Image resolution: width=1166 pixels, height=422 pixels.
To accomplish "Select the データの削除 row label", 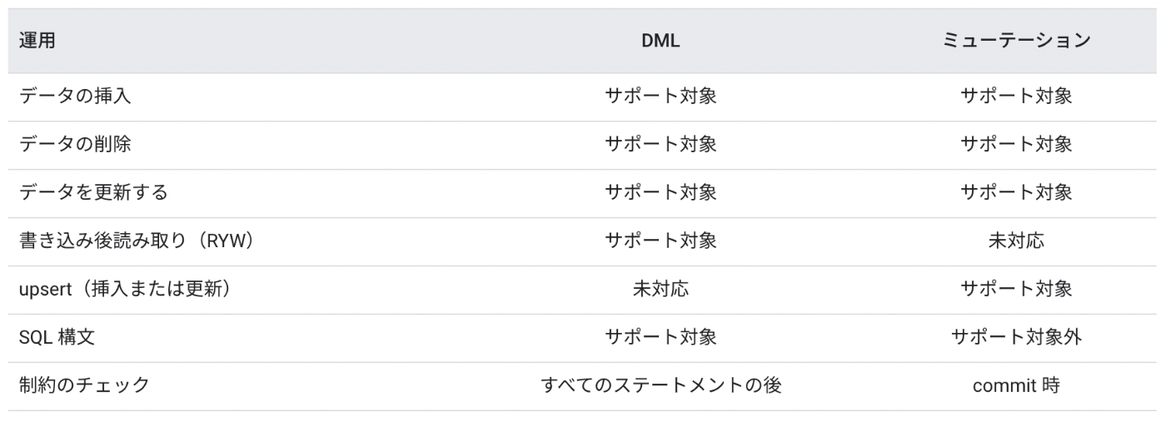I will 75,145.
